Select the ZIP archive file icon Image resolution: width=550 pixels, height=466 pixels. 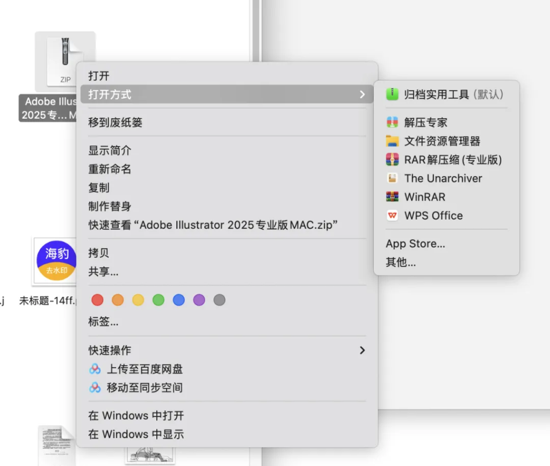[x=65, y=61]
